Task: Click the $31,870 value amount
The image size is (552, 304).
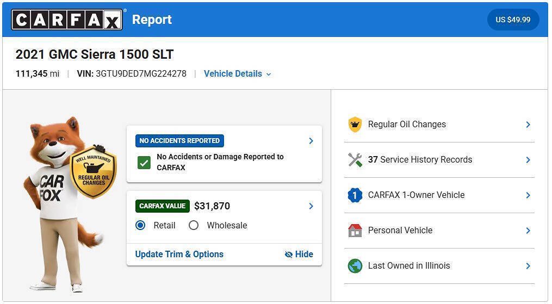Action: pyautogui.click(x=212, y=206)
